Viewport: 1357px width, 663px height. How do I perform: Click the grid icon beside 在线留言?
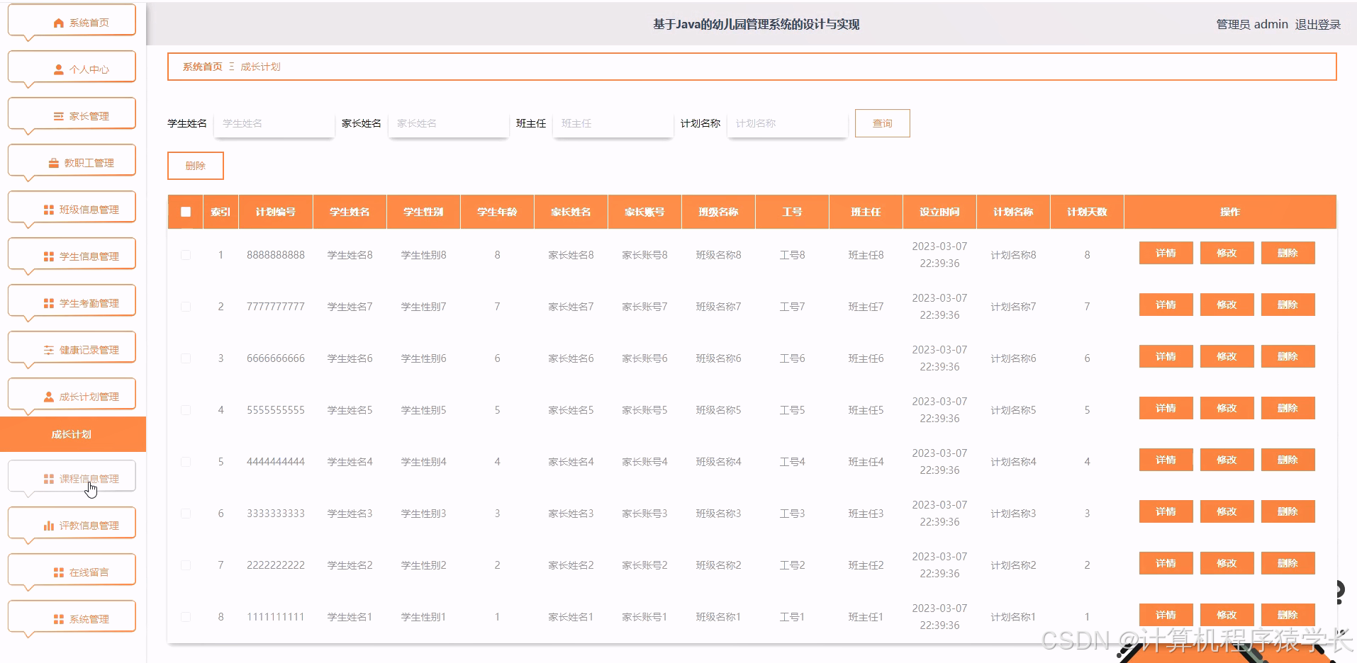pyautogui.click(x=59, y=573)
